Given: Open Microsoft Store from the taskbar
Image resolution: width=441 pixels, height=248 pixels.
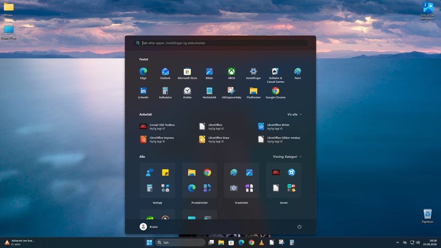Looking at the screenshot, I should pyautogui.click(x=231, y=242).
